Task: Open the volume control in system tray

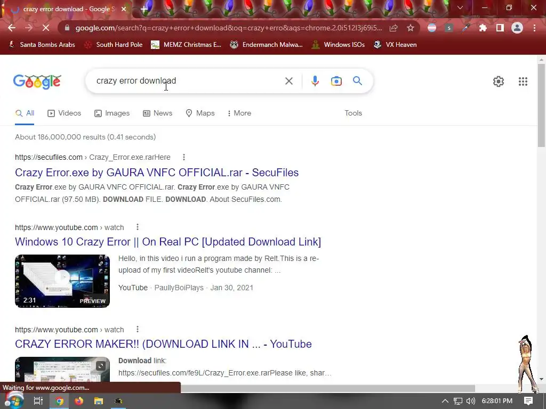Action: point(471,401)
